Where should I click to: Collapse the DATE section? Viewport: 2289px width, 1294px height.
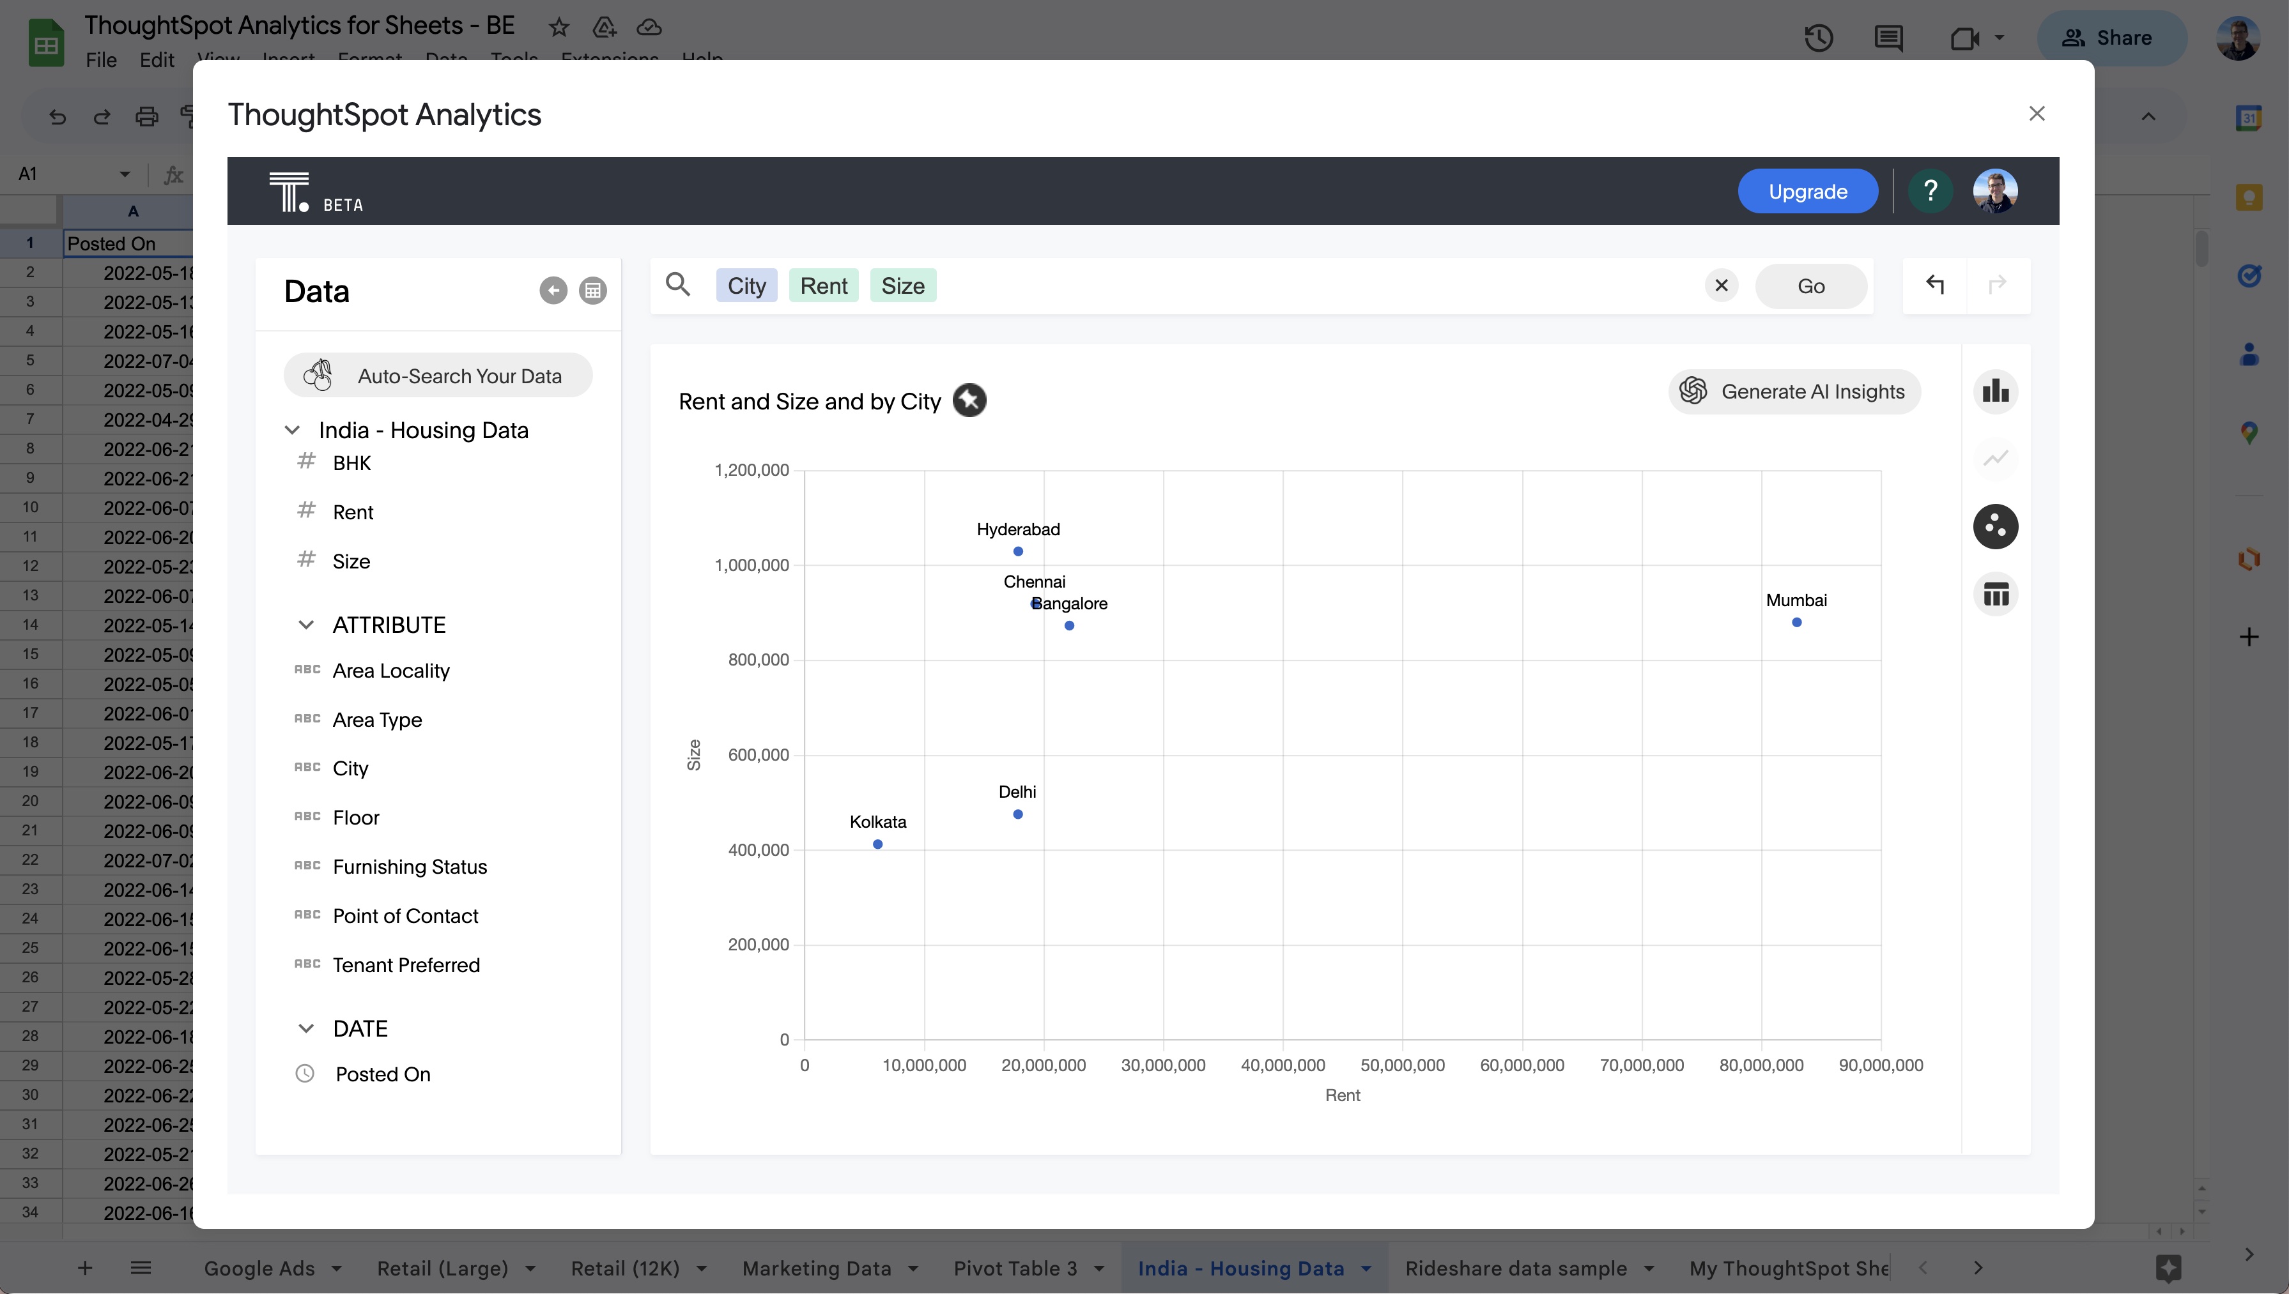point(306,1028)
